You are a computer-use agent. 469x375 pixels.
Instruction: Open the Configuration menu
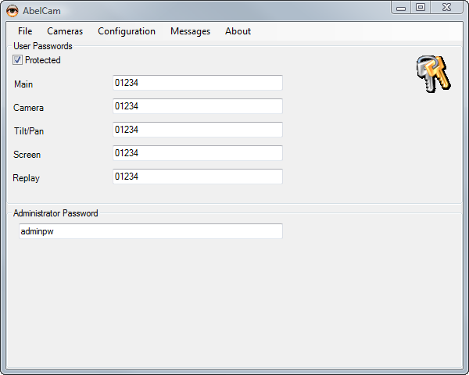[127, 31]
